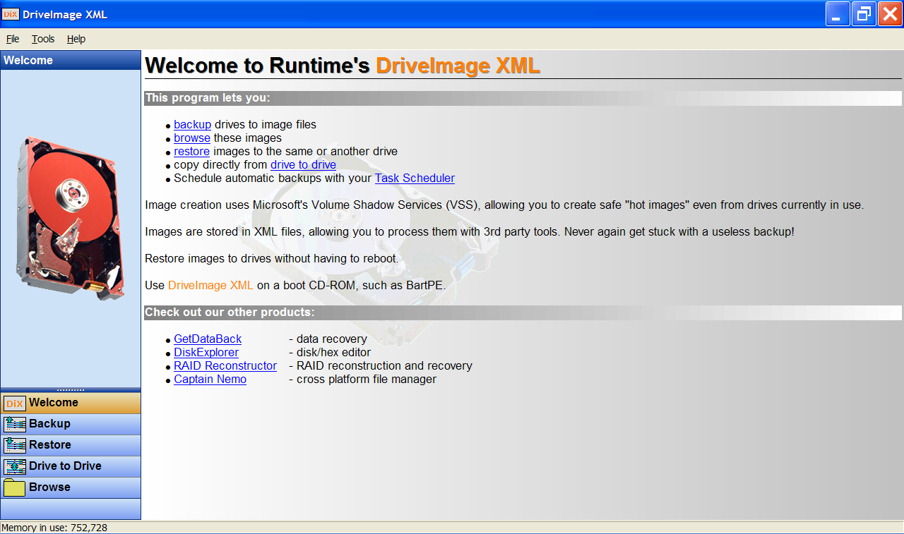The width and height of the screenshot is (904, 534).
Task: Click the orange DriveImage XML text near BartPE
Action: pyautogui.click(x=210, y=286)
